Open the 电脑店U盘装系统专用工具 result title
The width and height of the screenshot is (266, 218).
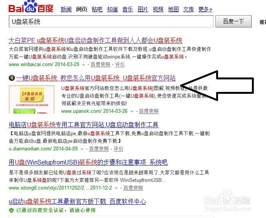point(84,125)
